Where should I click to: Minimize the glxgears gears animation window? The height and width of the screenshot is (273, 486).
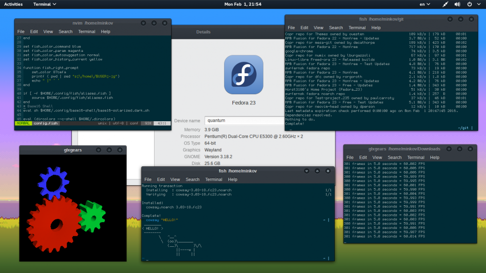click(99, 150)
